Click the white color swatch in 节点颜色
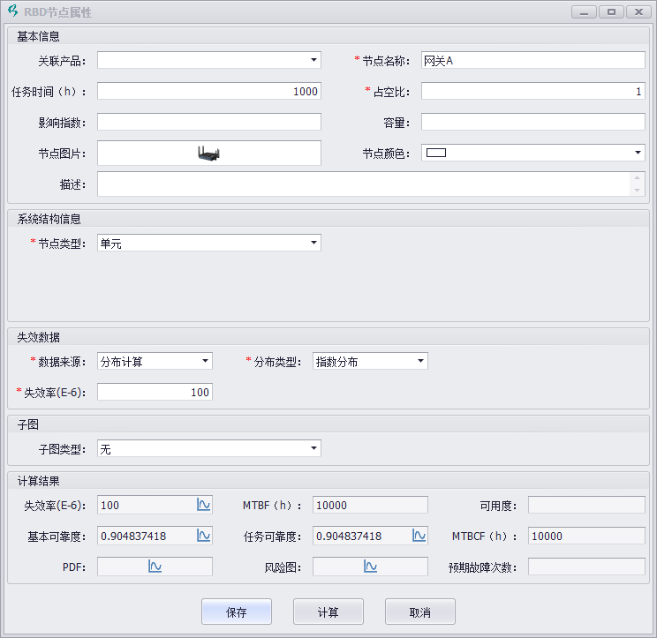The height and width of the screenshot is (638, 657). (x=436, y=153)
